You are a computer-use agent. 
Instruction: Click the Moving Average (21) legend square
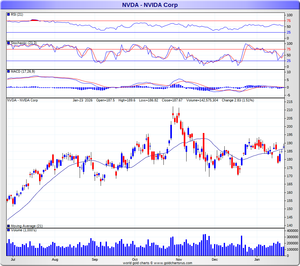[8, 226]
